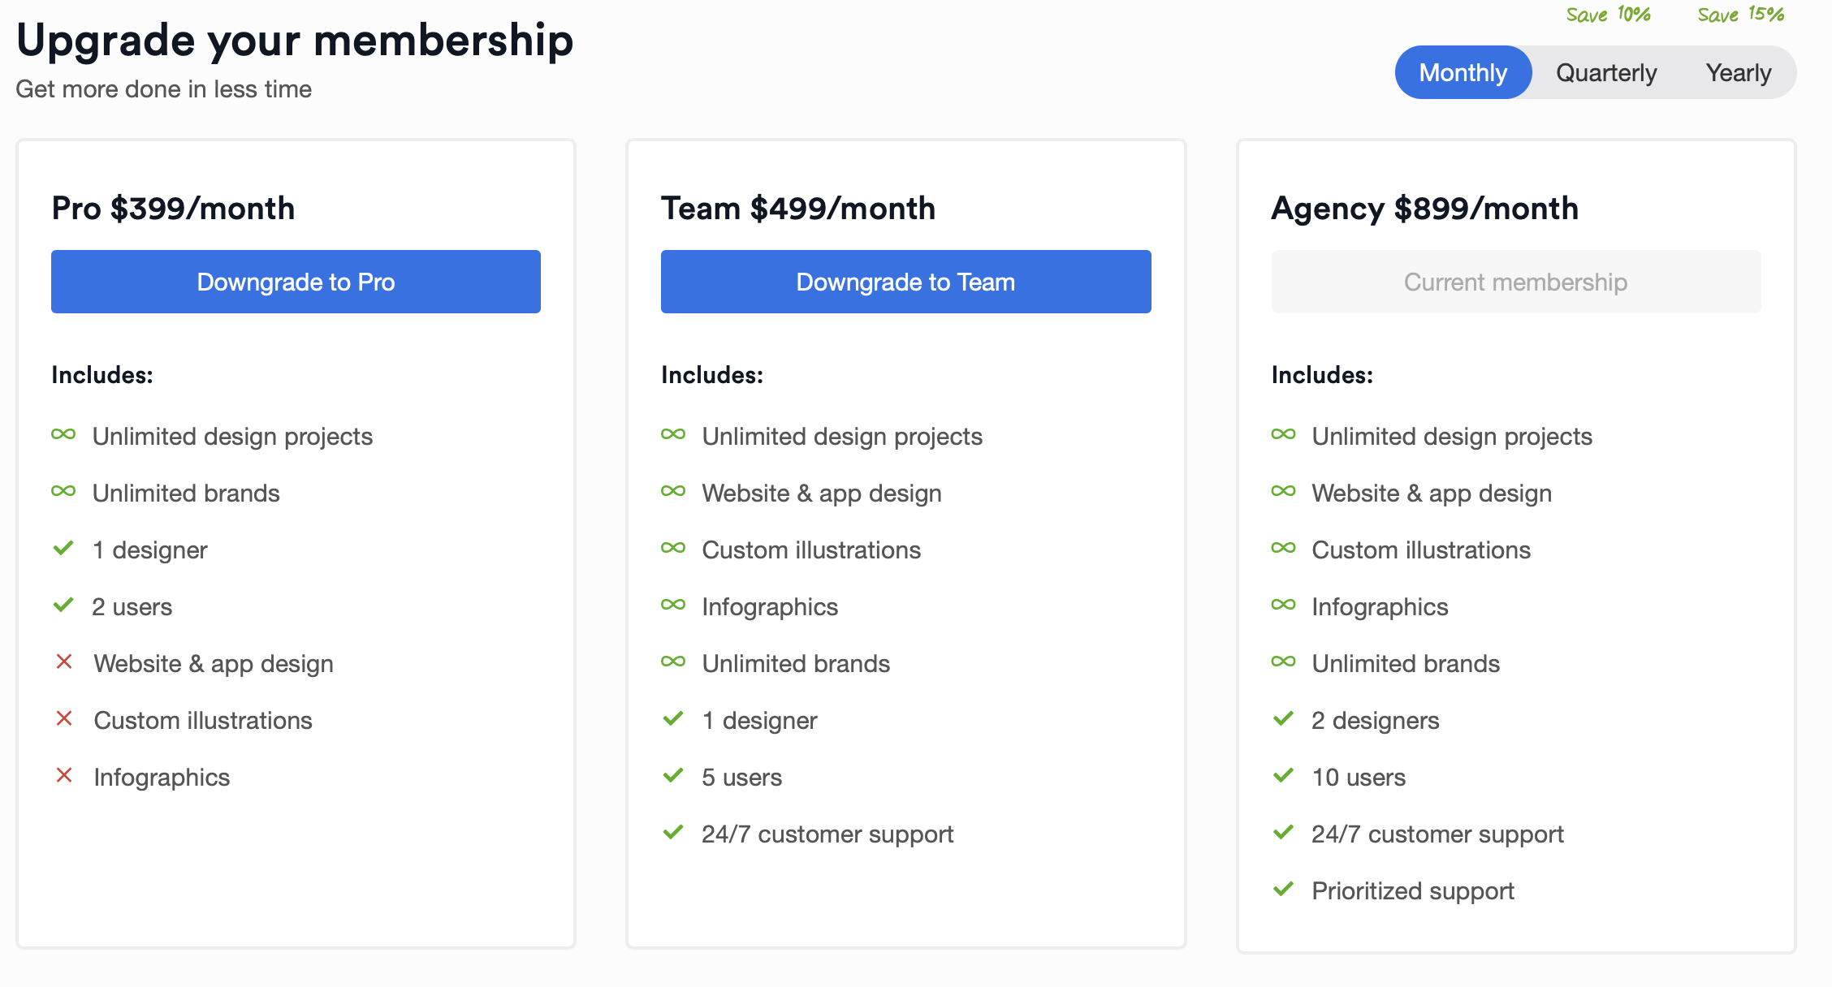Click the Save 10% label

pyautogui.click(x=1608, y=15)
